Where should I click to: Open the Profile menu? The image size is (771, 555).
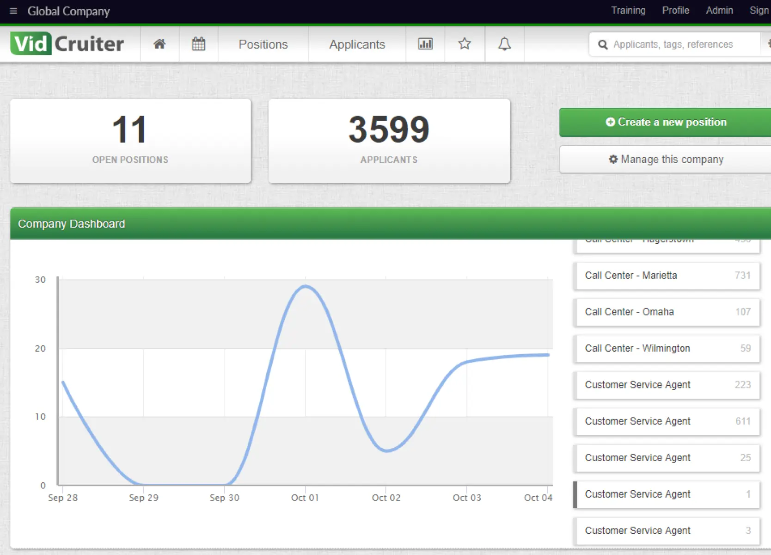tap(675, 10)
